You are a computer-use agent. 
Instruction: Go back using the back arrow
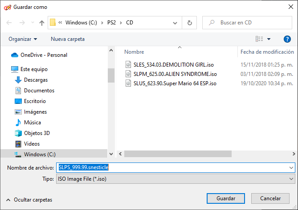click(9, 23)
